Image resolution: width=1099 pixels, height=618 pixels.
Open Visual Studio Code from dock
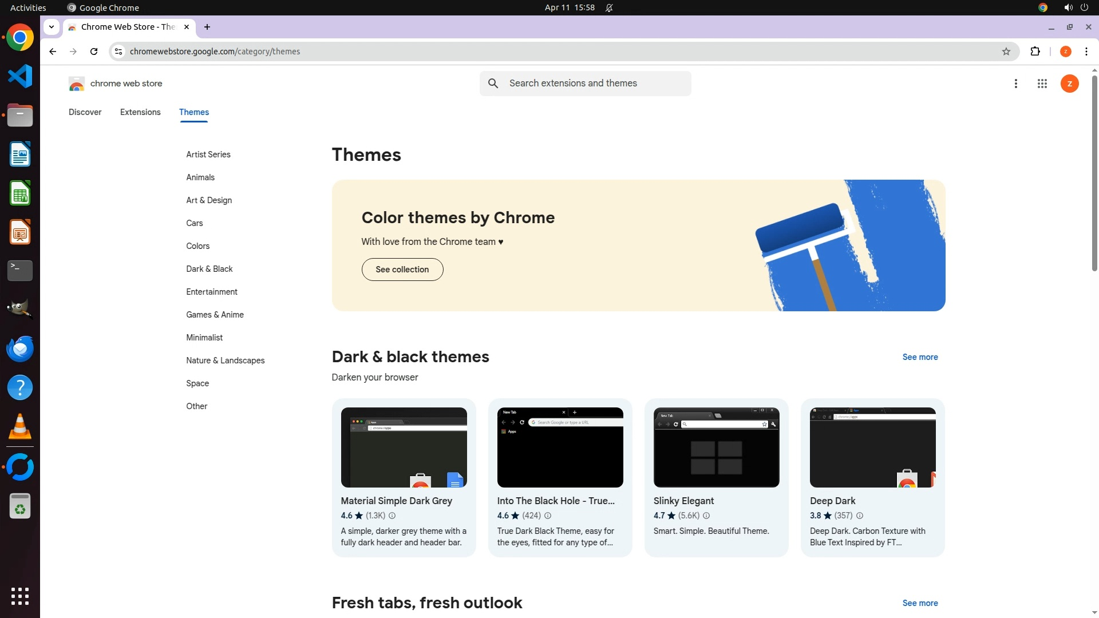pos(20,76)
